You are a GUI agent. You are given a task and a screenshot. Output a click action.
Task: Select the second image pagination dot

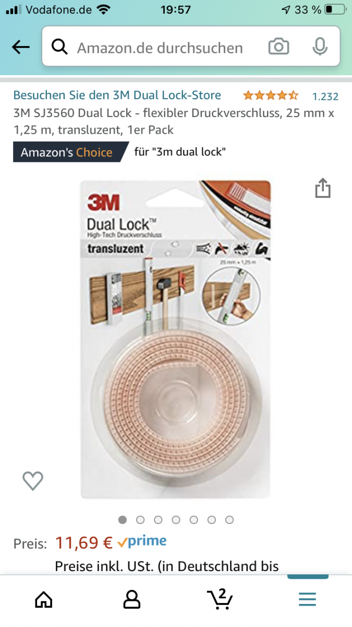[x=140, y=520]
